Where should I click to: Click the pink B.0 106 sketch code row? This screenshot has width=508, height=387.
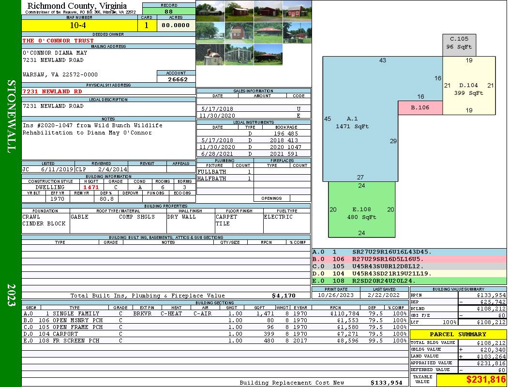pyautogui.click(x=409, y=259)
